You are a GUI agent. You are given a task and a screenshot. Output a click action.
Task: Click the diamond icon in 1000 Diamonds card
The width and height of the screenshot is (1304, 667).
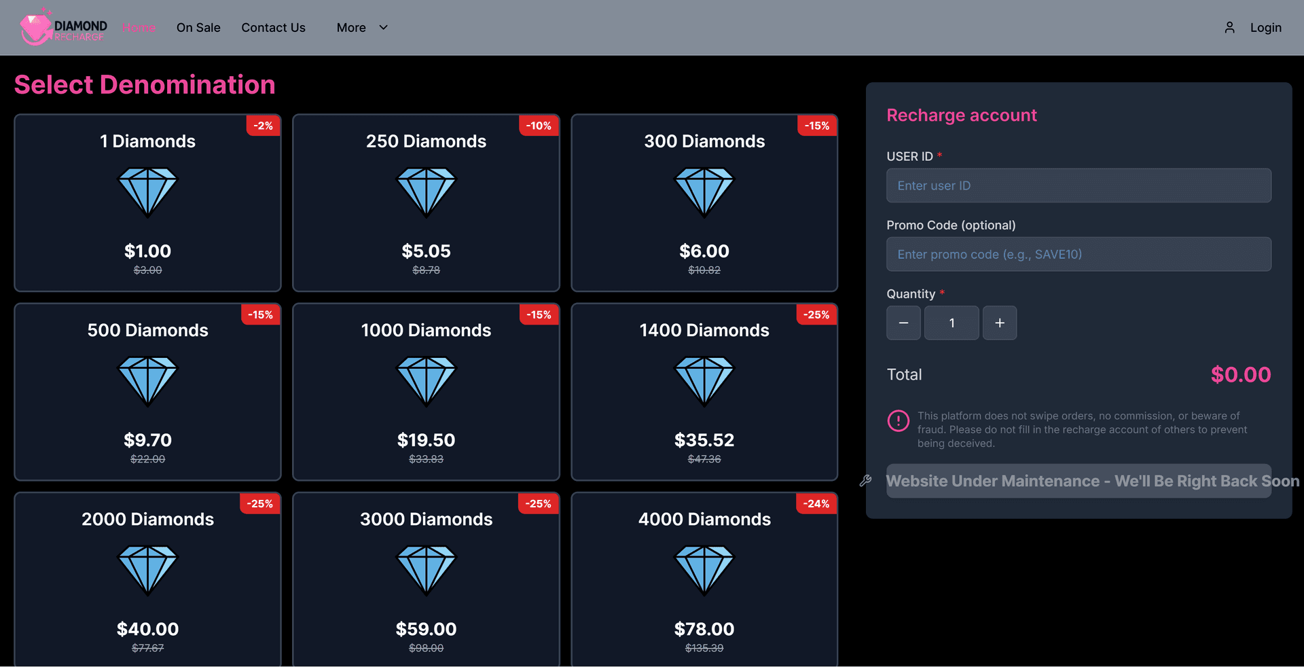426,381
